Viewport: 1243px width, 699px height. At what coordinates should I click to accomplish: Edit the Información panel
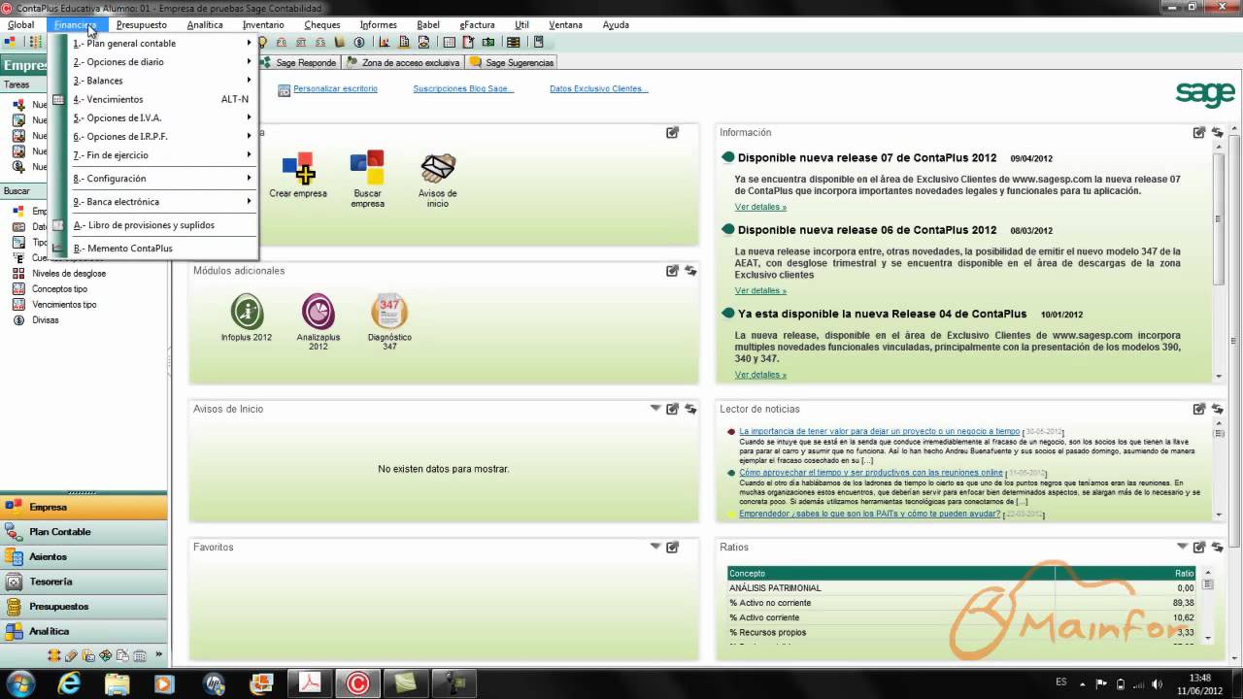1199,133
